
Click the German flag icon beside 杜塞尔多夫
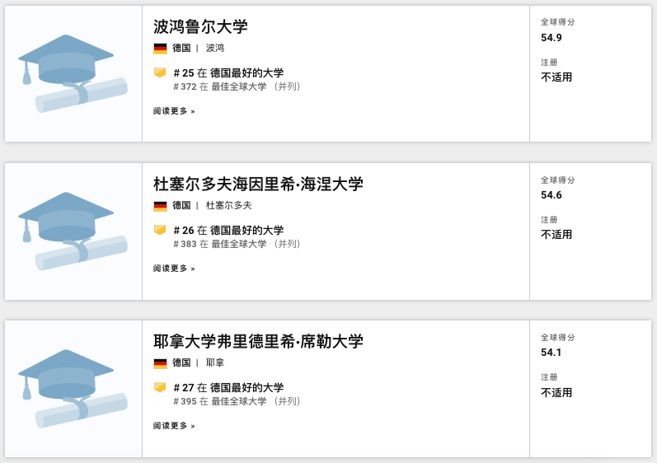tap(160, 206)
